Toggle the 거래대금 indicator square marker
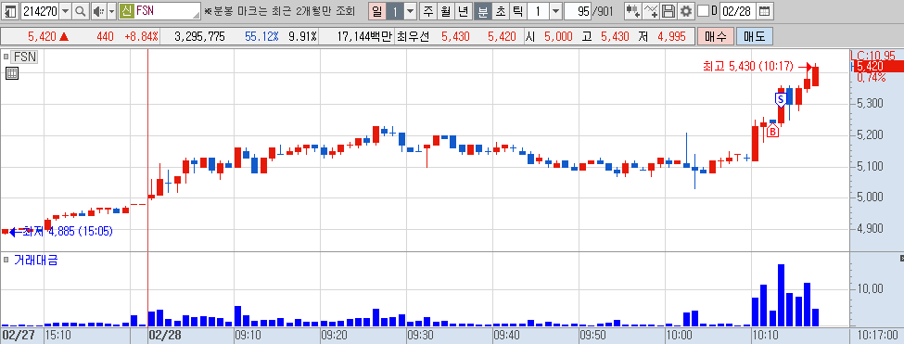904x344 pixels. (x=6, y=261)
